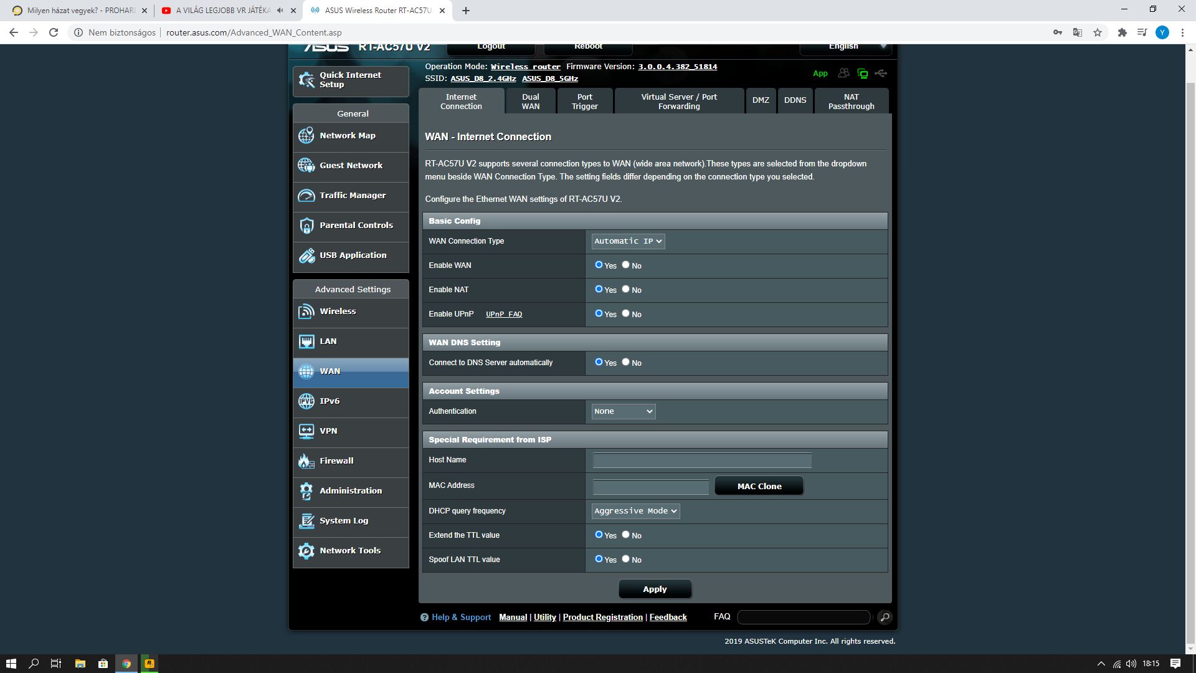The width and height of the screenshot is (1196, 673).
Task: Open the Feedback link
Action: tap(668, 617)
